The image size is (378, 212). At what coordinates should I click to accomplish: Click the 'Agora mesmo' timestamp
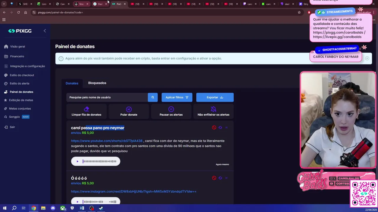pyautogui.click(x=222, y=164)
